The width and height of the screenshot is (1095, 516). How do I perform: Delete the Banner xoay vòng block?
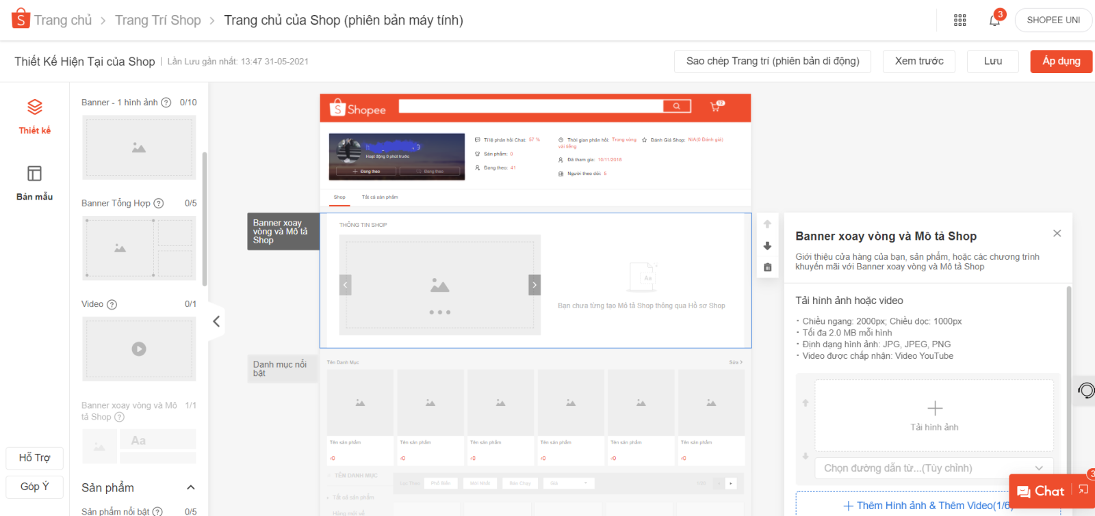pos(767,267)
